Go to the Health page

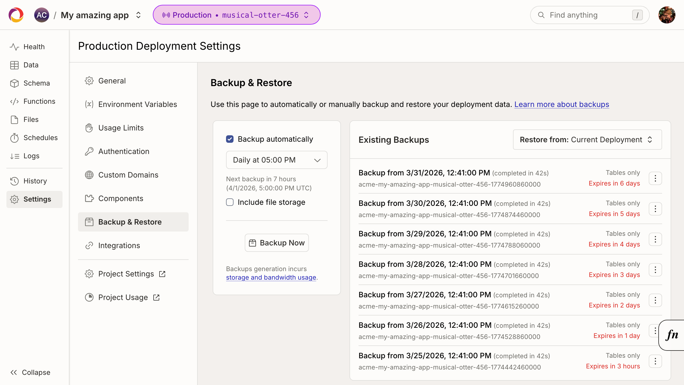tap(34, 47)
